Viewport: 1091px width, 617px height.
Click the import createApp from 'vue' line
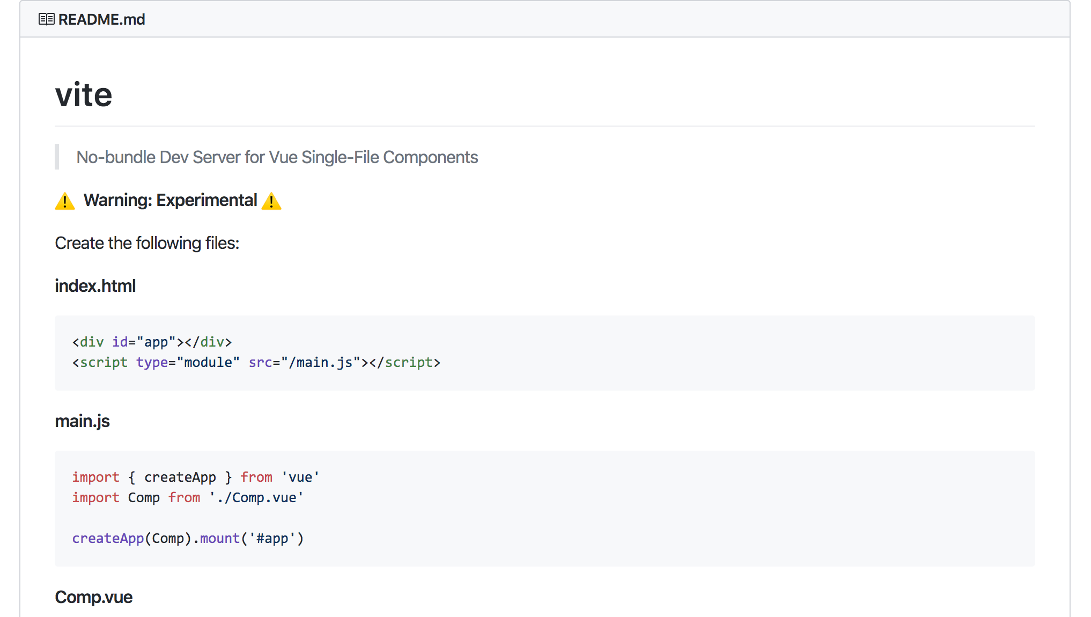click(195, 477)
